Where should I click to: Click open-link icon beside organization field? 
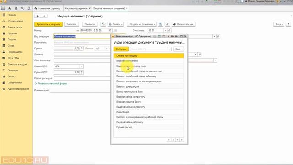(x=218, y=36)
